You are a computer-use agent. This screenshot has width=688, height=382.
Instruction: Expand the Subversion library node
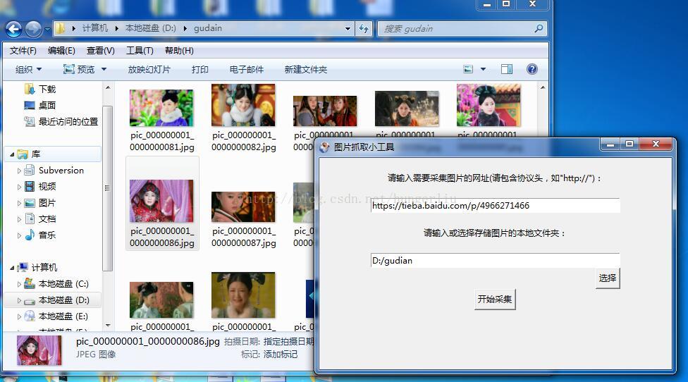[19, 171]
